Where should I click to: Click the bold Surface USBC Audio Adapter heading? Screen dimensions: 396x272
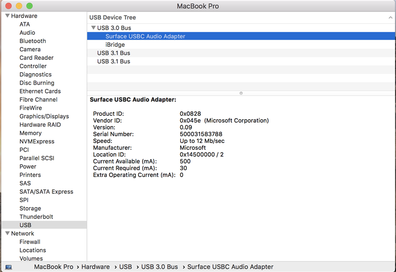point(133,99)
